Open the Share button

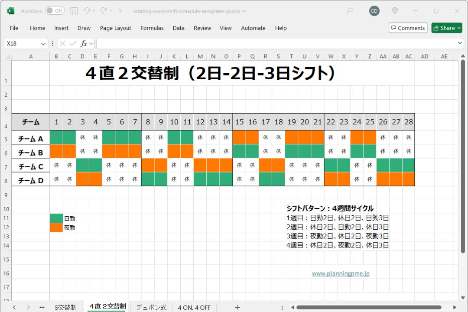pyautogui.click(x=447, y=28)
